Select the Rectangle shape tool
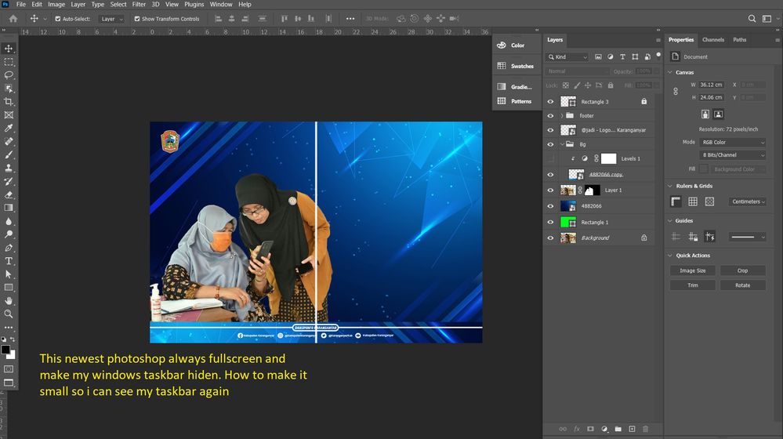The width and height of the screenshot is (783, 439). [x=9, y=288]
